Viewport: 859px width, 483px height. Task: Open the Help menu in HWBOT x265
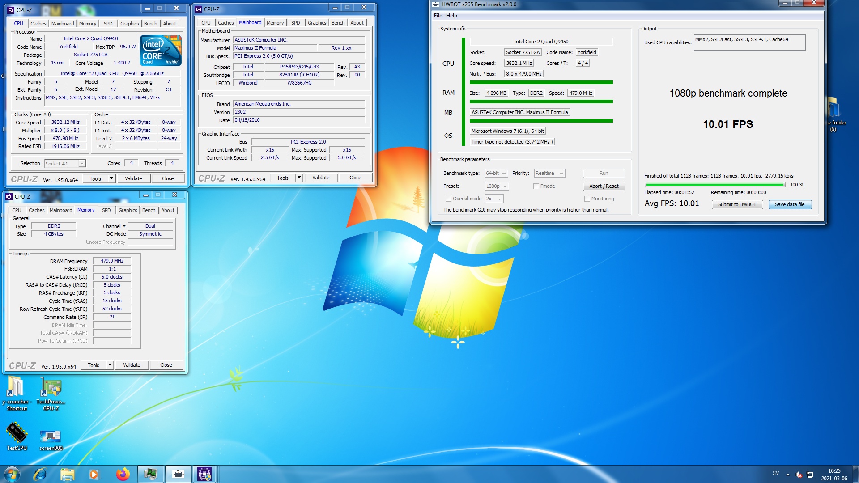pos(451,16)
